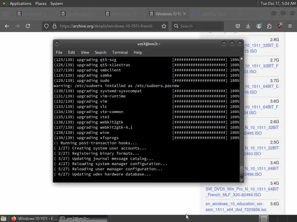Click the 10_1511_64BIT_F ISO link

[261, 110]
